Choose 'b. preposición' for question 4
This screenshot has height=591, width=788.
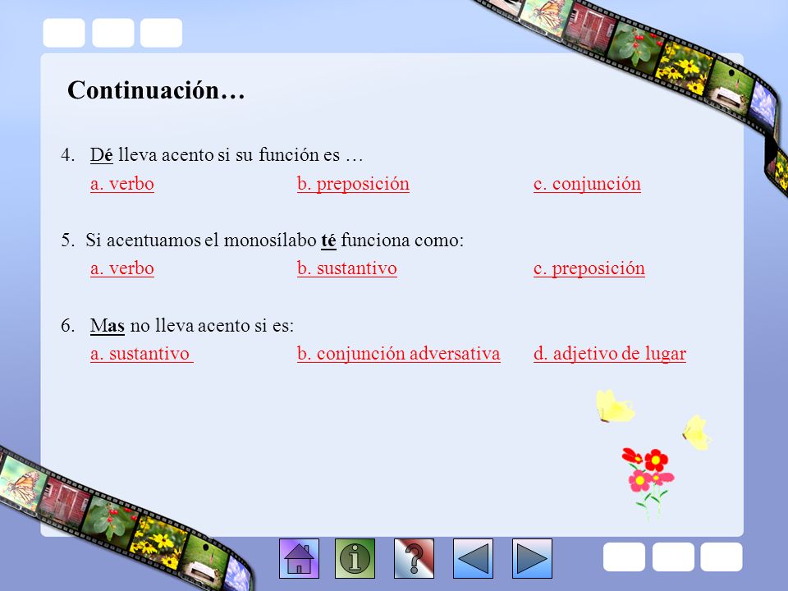353,184
